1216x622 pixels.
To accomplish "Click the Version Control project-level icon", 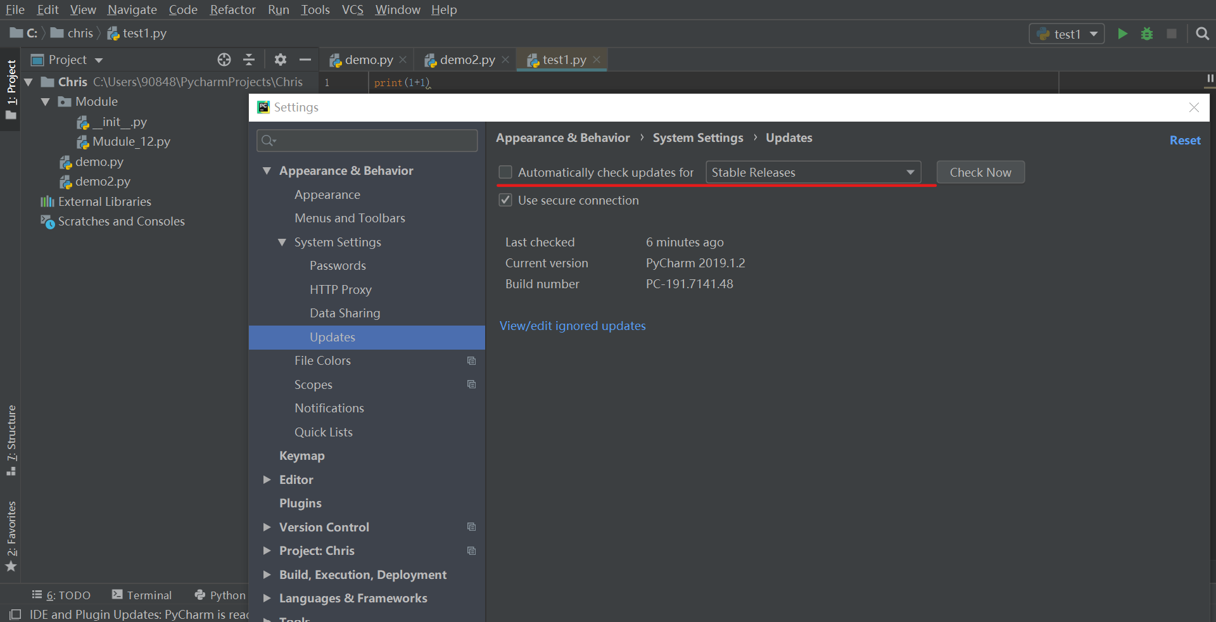I will pos(471,526).
